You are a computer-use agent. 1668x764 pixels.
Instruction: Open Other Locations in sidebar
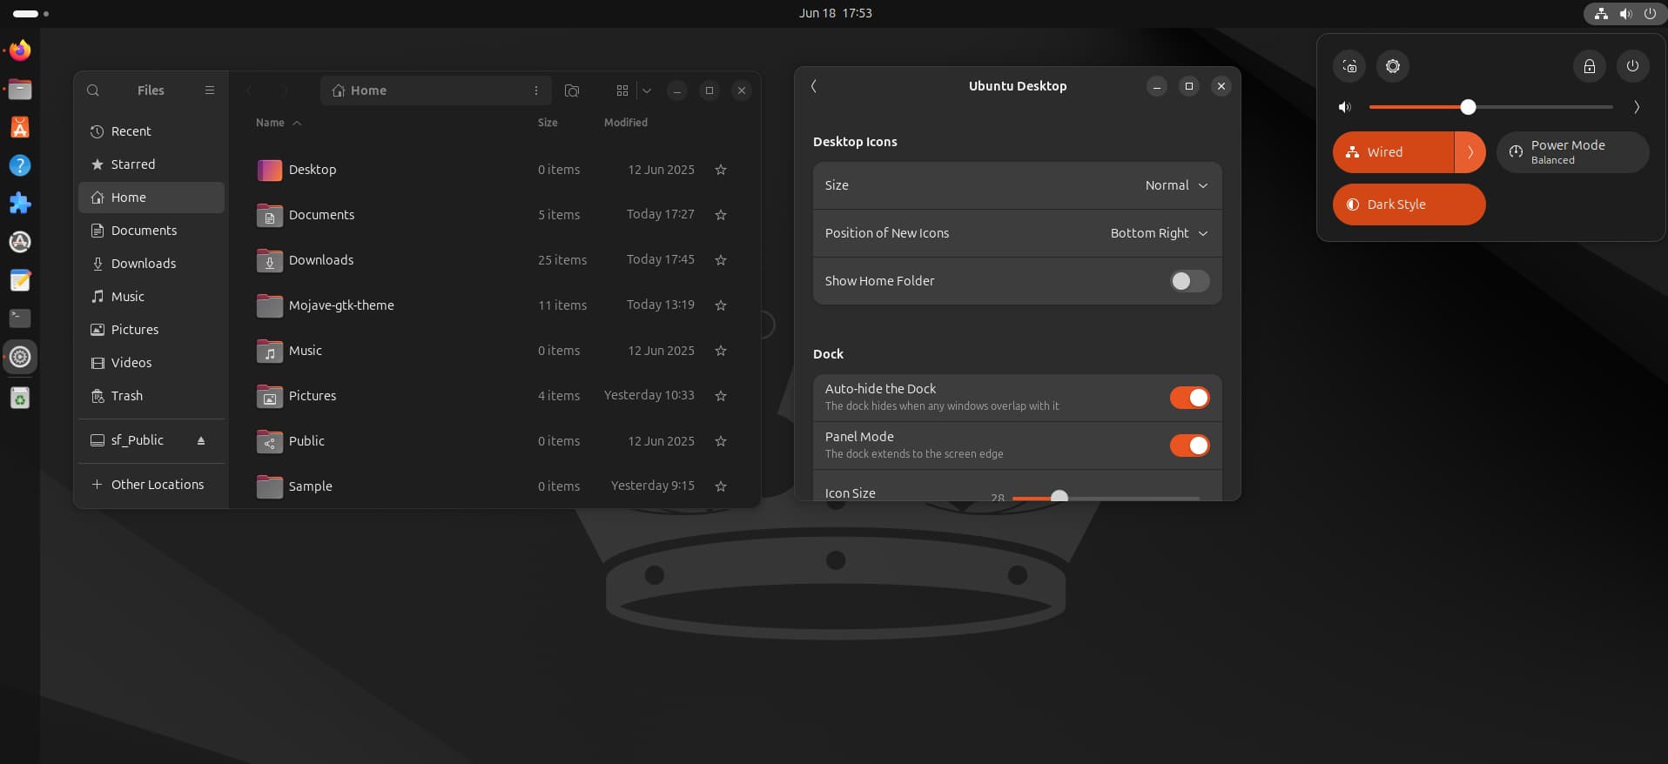[x=151, y=485]
